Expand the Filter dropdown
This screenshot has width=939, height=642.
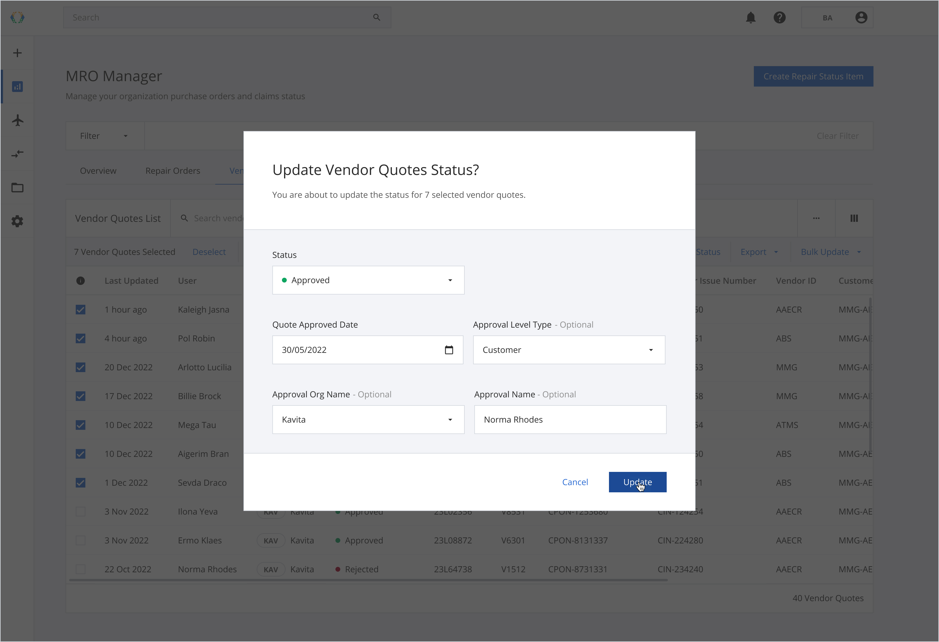pyautogui.click(x=105, y=136)
